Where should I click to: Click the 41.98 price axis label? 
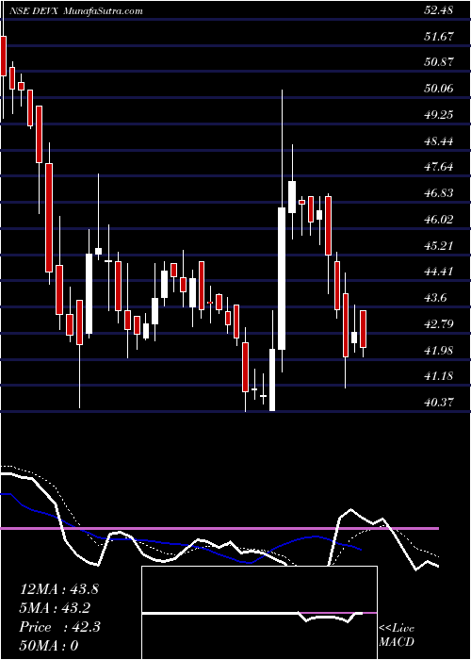point(439,350)
